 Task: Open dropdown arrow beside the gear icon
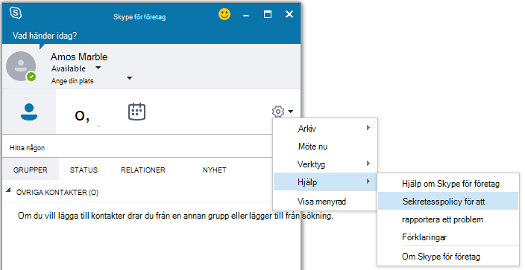(290, 112)
